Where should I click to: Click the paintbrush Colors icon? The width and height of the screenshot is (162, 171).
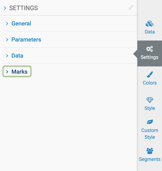click(150, 75)
